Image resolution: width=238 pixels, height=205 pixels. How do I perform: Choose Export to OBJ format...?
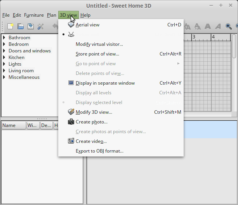[x=121, y=151]
